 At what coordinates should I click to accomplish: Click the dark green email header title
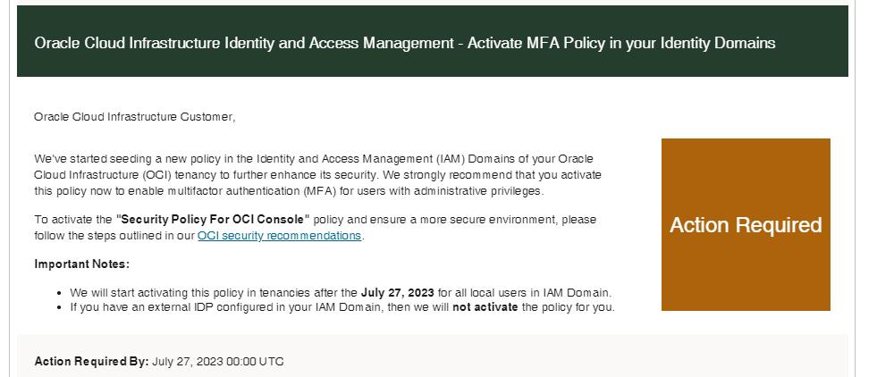tap(404, 43)
